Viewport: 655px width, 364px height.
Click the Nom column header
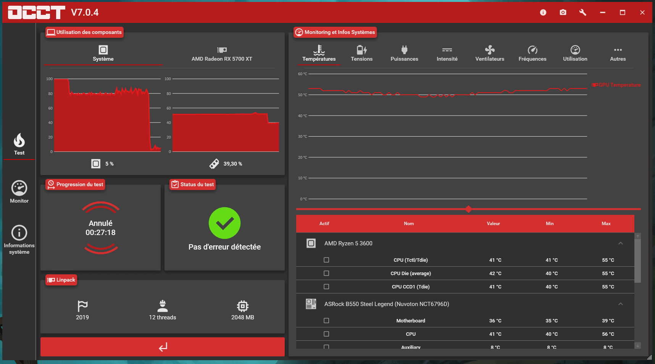(409, 224)
